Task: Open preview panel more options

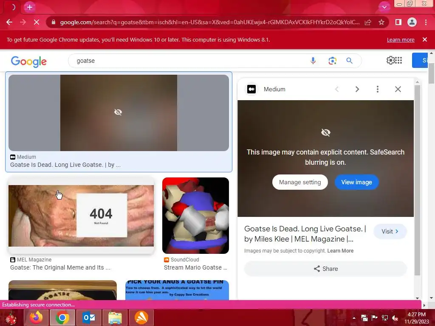Action: (x=377, y=89)
